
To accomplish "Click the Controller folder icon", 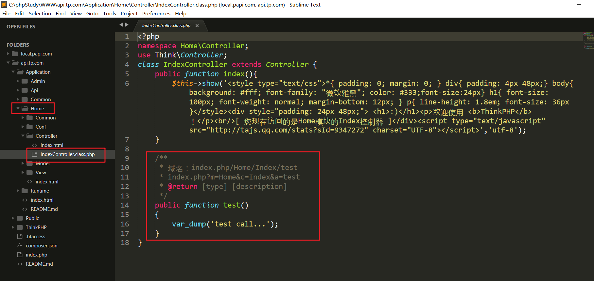I will pos(30,136).
